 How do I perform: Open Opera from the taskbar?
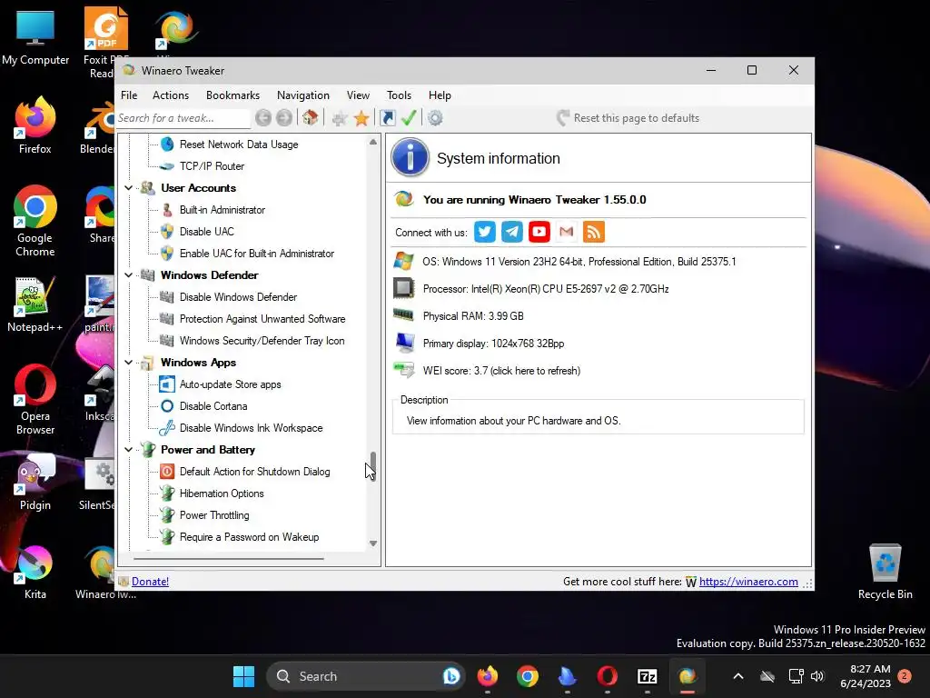point(607,676)
